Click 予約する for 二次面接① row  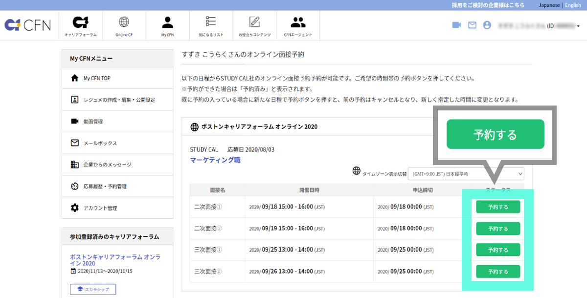[498, 207]
